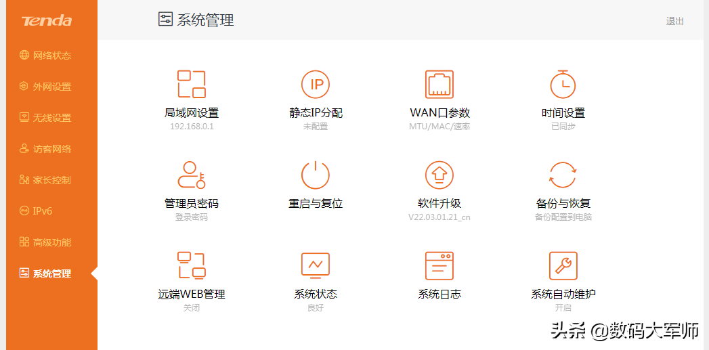Click the 系统状态 monitor chart icon
709x350 pixels.
(x=315, y=265)
